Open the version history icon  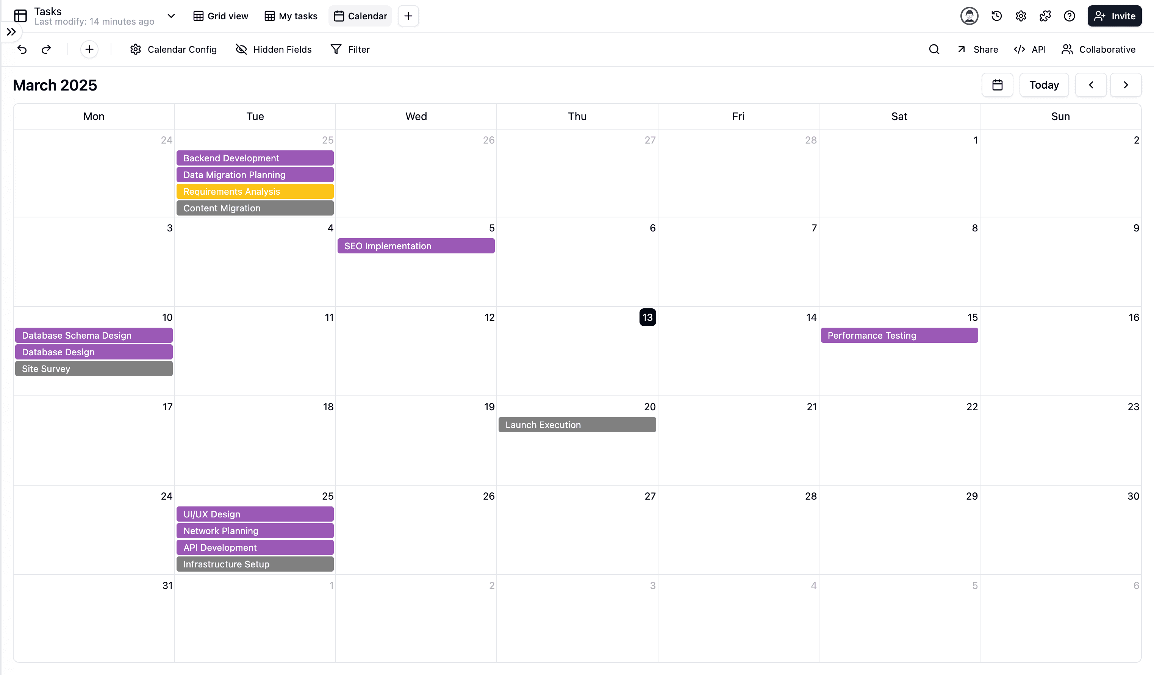pyautogui.click(x=996, y=16)
